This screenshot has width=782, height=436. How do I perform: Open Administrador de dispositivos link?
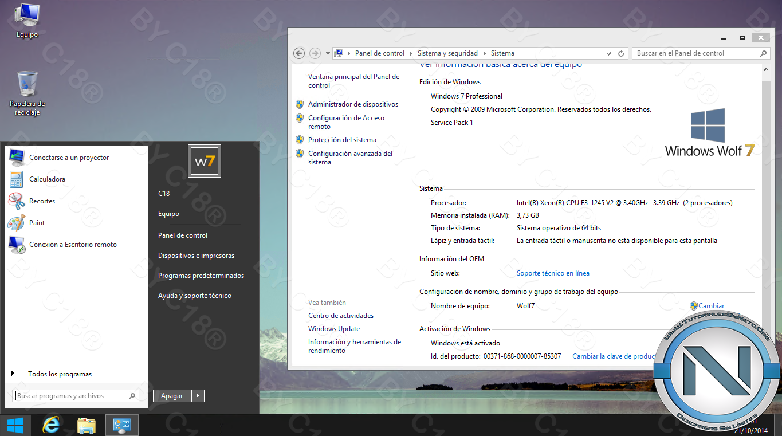(x=353, y=104)
